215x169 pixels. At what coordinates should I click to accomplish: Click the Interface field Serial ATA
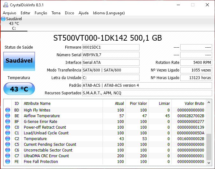[x=111, y=63]
